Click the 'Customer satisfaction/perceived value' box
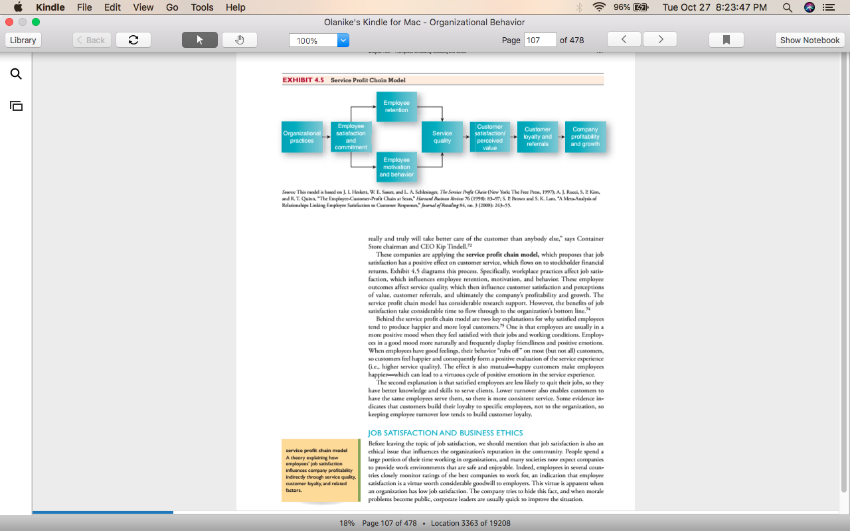850x531 pixels. (490, 137)
